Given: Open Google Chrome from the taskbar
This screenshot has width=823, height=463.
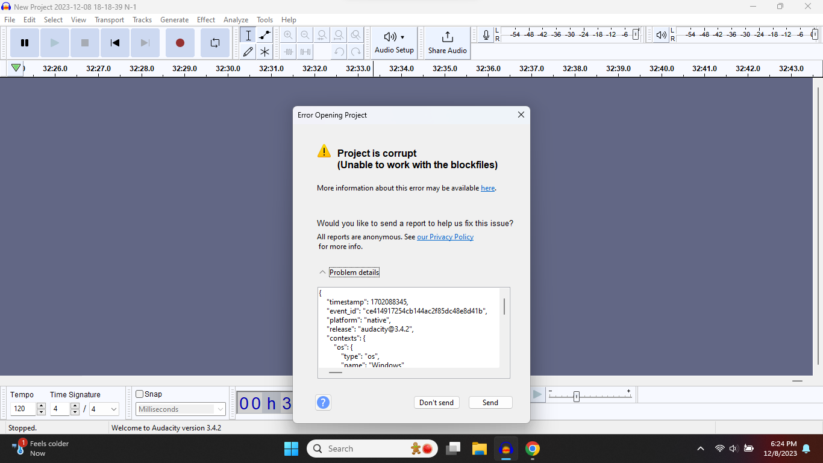Looking at the screenshot, I should [x=532, y=449].
